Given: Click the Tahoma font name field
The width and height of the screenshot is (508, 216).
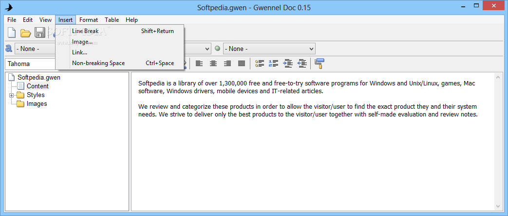Looking at the screenshot, I should coord(31,64).
